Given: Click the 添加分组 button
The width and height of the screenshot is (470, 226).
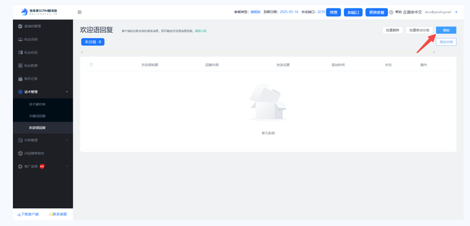Looking at the screenshot, I should [x=446, y=42].
